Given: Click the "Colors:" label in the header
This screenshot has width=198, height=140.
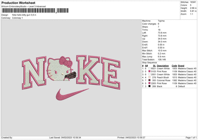Looking at the screenshot, I should [184, 5].
